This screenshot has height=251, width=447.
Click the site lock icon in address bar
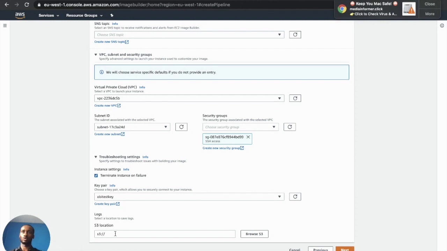39,5
